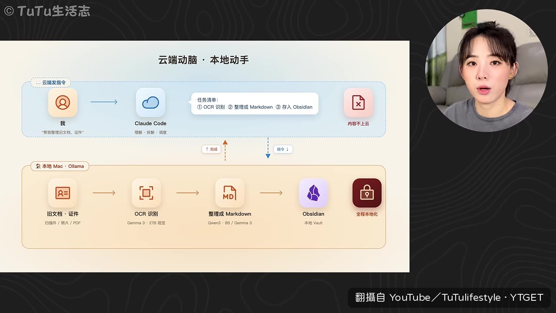
Task: Click the quote "帮我整理旧文档、证件"
Action: coord(63,132)
